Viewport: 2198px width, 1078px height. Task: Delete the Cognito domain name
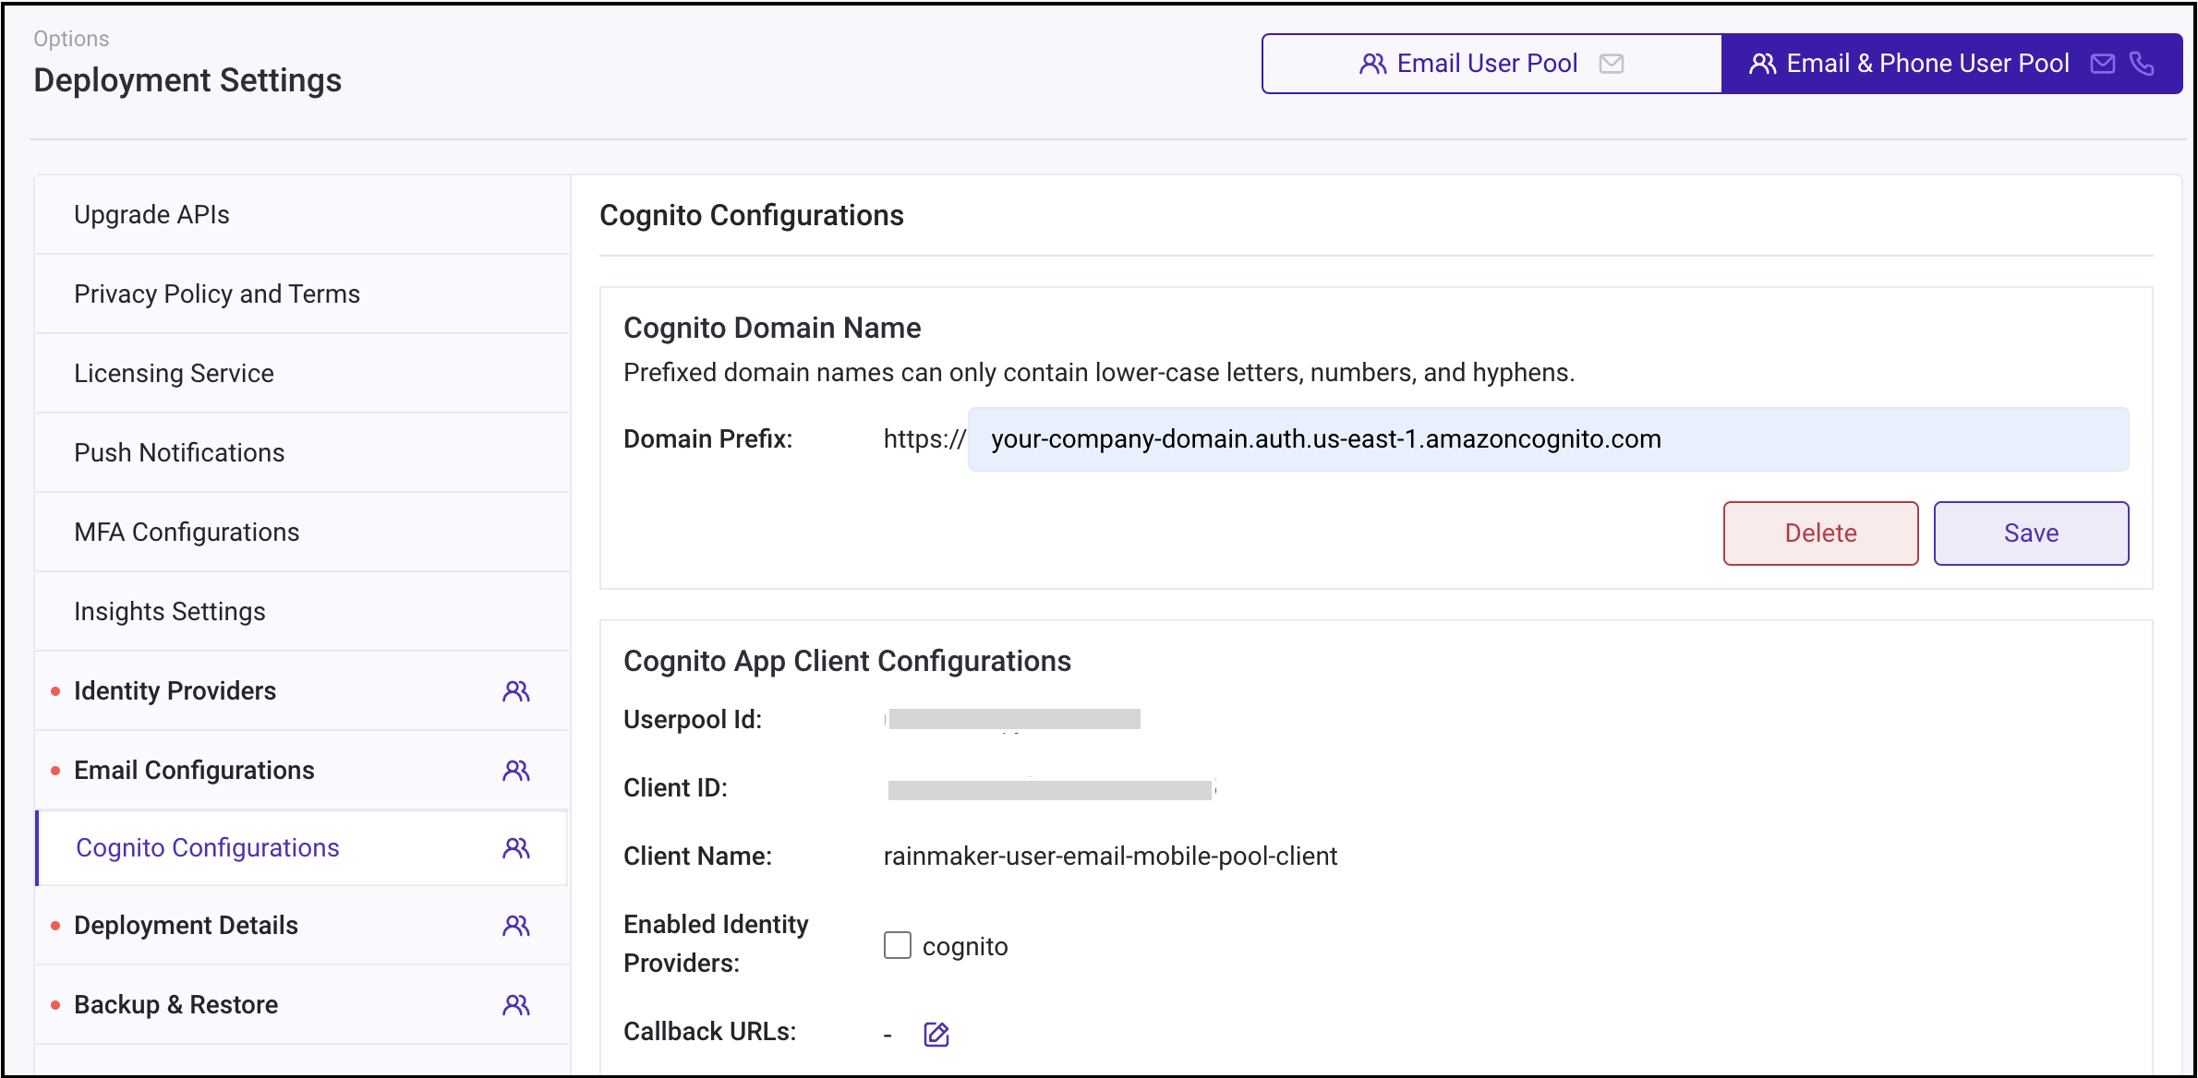[1820, 533]
